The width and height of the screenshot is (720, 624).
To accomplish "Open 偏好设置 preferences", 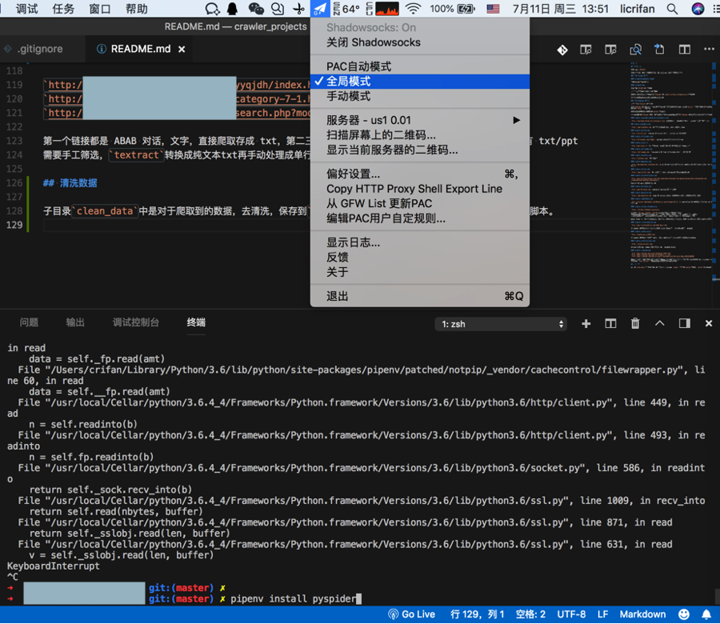I will [420, 174].
